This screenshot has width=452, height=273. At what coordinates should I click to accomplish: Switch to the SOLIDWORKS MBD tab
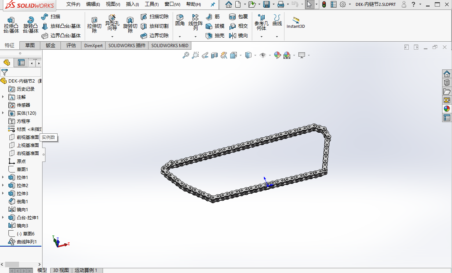pyautogui.click(x=170, y=45)
